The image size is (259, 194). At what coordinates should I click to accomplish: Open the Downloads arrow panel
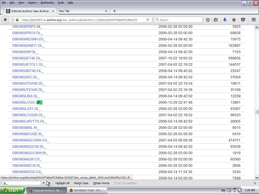pos(225,20)
